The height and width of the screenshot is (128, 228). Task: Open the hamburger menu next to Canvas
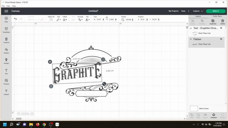[6, 11]
